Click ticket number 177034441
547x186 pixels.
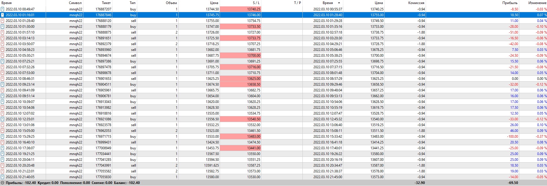coord(103,154)
